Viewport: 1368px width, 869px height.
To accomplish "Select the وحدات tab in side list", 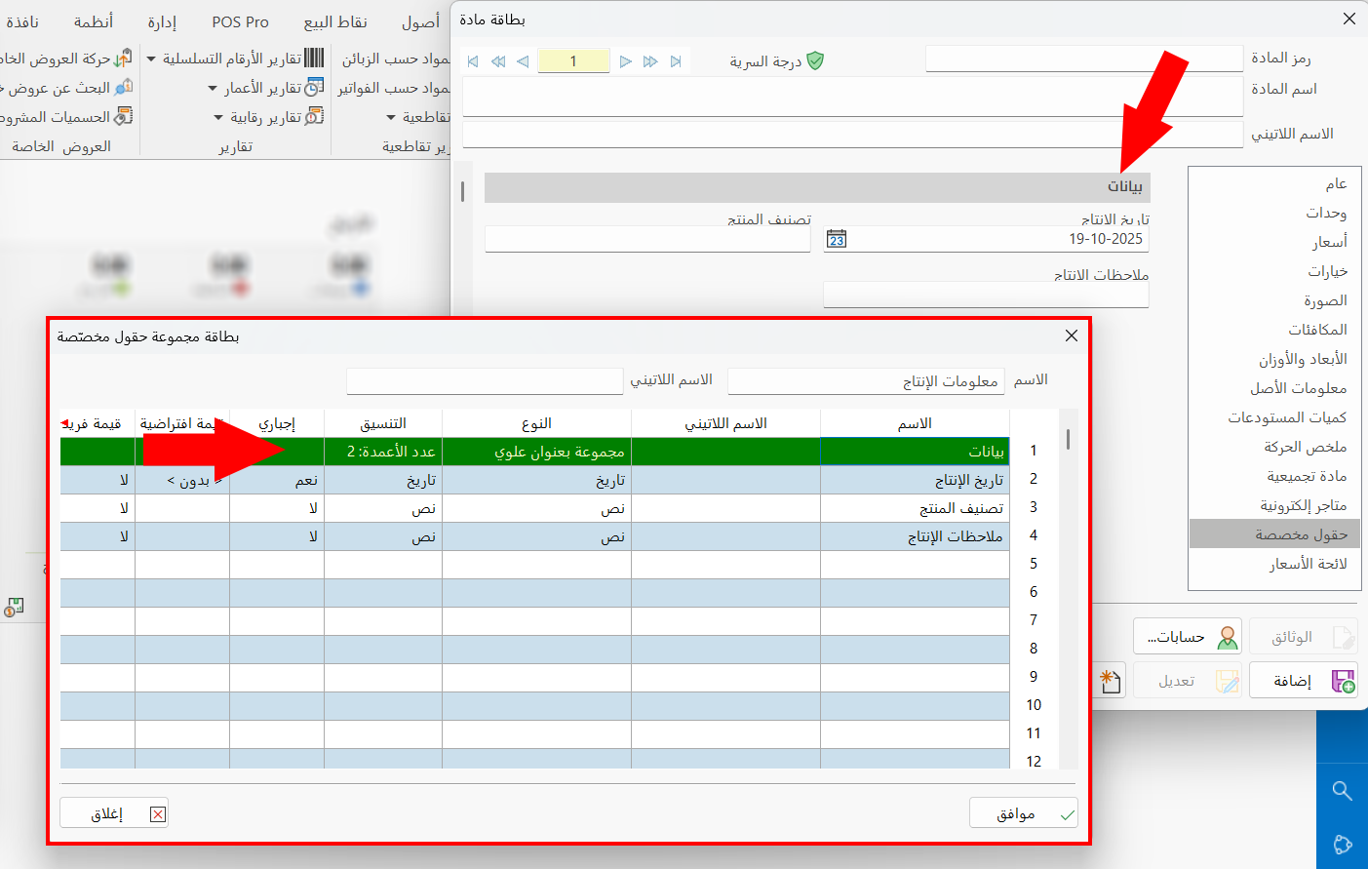I will [x=1325, y=213].
